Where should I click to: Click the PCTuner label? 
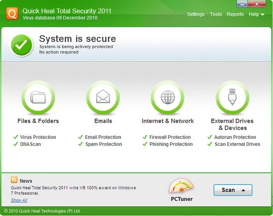click(182, 199)
